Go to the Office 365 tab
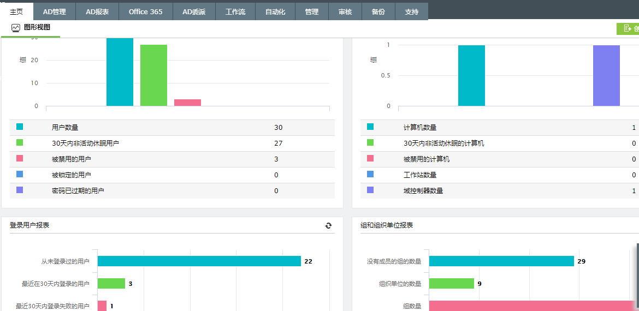 (145, 11)
